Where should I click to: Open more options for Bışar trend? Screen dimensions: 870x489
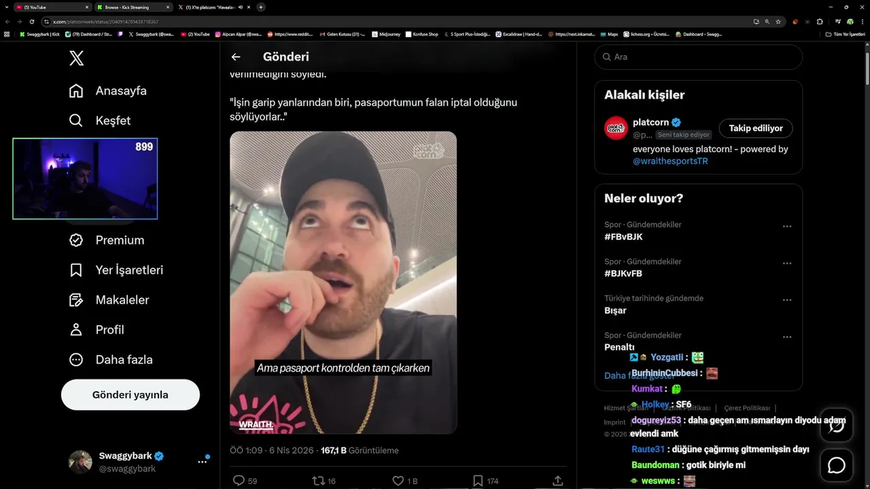[x=787, y=300]
